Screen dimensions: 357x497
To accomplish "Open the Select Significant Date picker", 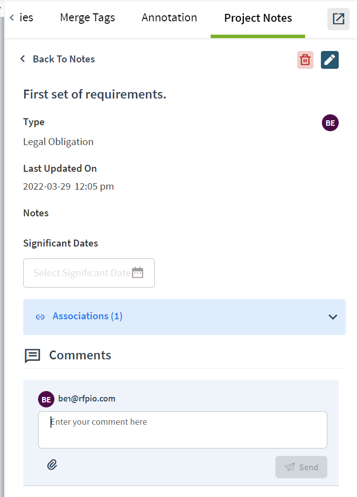I will click(x=89, y=273).
